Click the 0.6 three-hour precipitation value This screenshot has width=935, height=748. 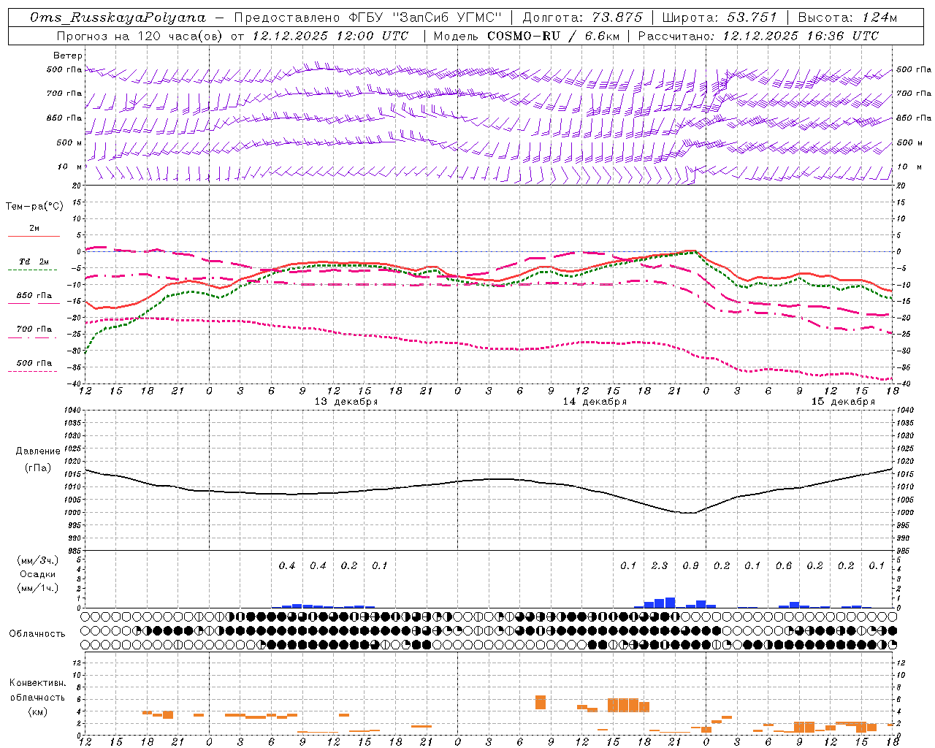point(784,566)
